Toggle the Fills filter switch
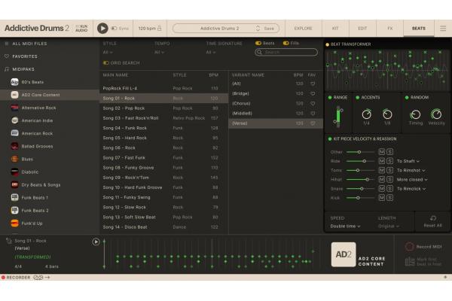Viewport: 452px width, 301px height. (286, 43)
